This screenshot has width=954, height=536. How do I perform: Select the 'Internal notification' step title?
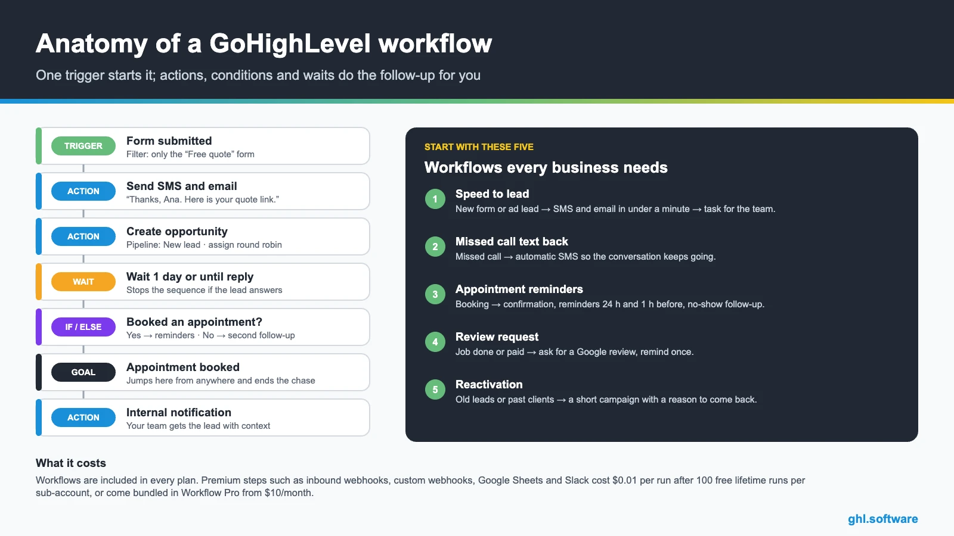coord(179,413)
